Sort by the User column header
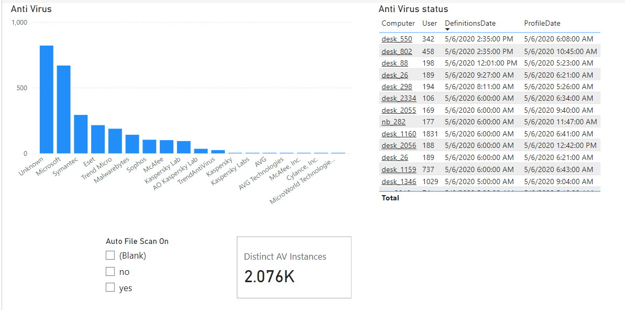Screen dimensions: 625x310 (x=430, y=23)
